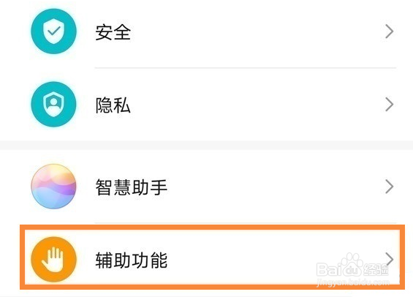The height and width of the screenshot is (297, 413).
Task: Tap the orange hand Accessibility icon
Action: pyautogui.click(x=54, y=259)
